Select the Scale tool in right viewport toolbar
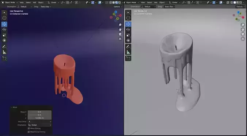247x136 pixels. [128, 35]
